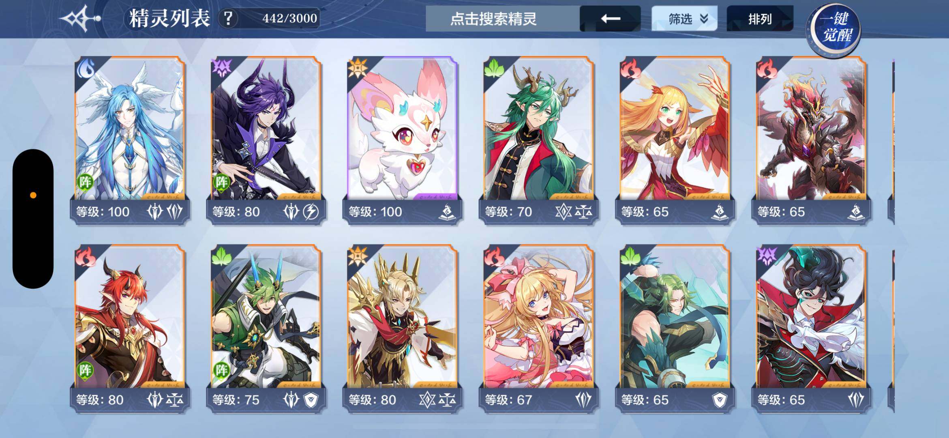Viewport: 949px width, 438px height.
Task: Tap the back arrow button
Action: [x=610, y=19]
